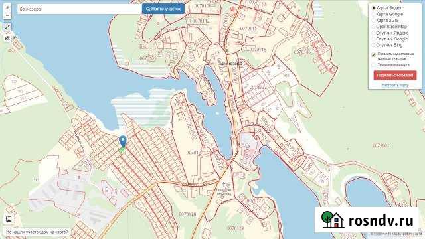Viewport: 425px width, 239px height.
Task: Click the blue location pin marker
Action: pyautogui.click(x=123, y=141)
